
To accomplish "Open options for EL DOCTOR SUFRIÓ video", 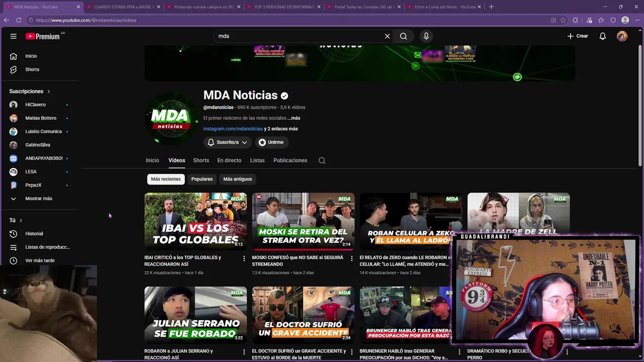I will pos(352,352).
